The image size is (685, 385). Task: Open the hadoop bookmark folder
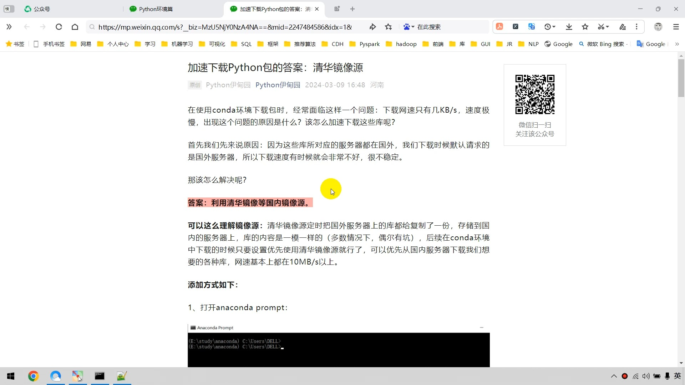(401, 44)
